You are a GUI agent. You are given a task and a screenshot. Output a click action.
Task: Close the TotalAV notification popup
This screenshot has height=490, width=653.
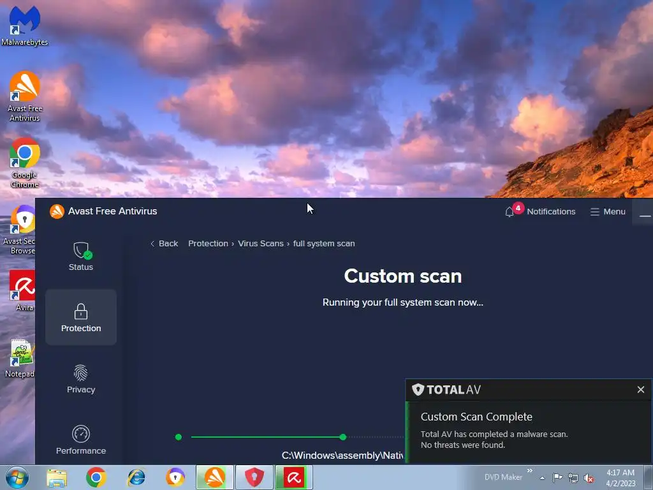pyautogui.click(x=640, y=390)
